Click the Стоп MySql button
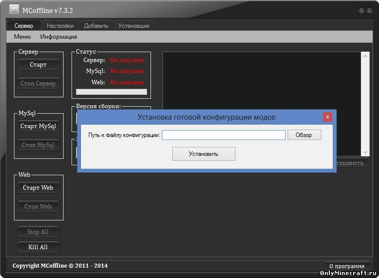Image resolution: width=379 pixels, height=278 pixels. [x=38, y=145]
